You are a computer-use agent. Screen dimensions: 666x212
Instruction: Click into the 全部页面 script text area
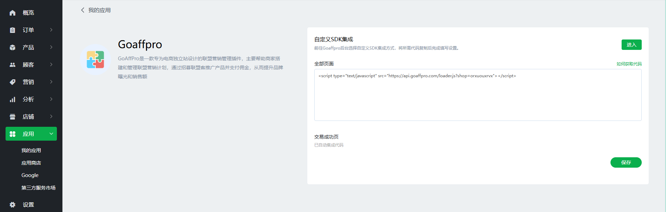coord(478,95)
